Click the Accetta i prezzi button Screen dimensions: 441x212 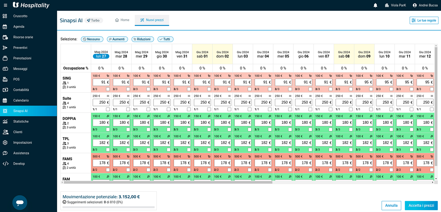point(421,205)
